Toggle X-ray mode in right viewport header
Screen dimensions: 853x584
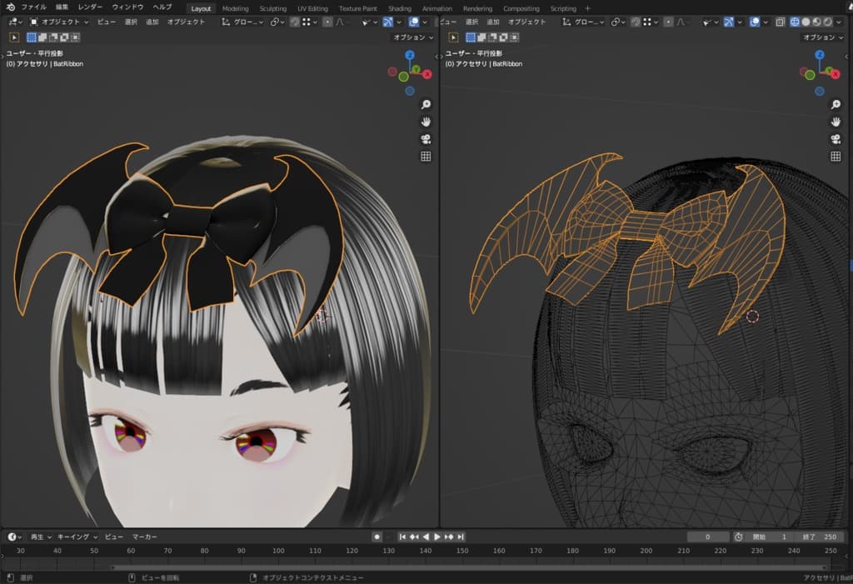click(781, 22)
